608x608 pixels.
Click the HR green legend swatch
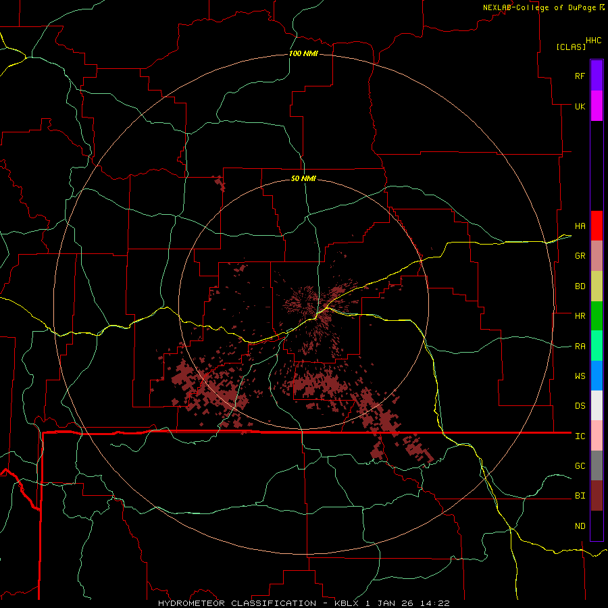[x=597, y=316]
